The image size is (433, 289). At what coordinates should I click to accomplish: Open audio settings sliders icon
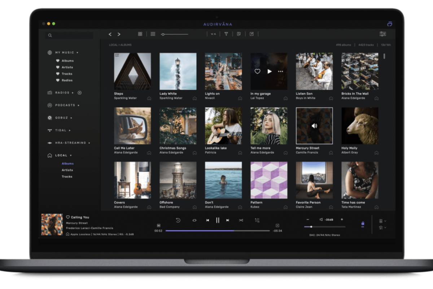tap(383, 34)
